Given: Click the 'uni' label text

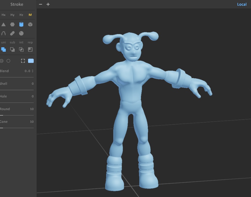Looking at the screenshot, I should pos(4,42).
